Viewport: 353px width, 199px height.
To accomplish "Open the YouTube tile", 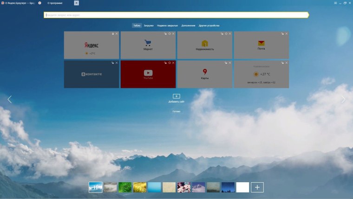I will click(148, 73).
